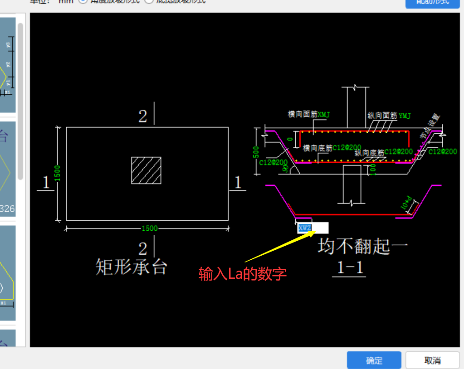
Task: Click the 横向底筋 C12@200 value
Action: (347, 147)
